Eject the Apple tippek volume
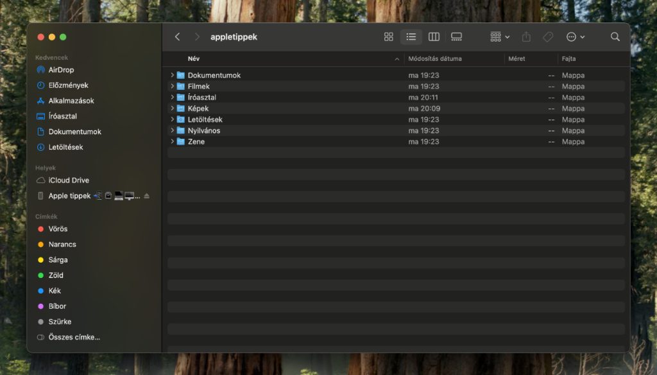The width and height of the screenshot is (657, 375). click(147, 196)
